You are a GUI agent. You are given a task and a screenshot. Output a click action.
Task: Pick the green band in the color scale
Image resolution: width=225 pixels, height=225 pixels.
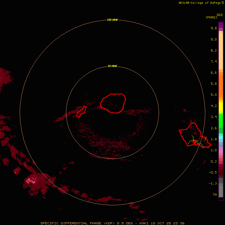click(221, 120)
